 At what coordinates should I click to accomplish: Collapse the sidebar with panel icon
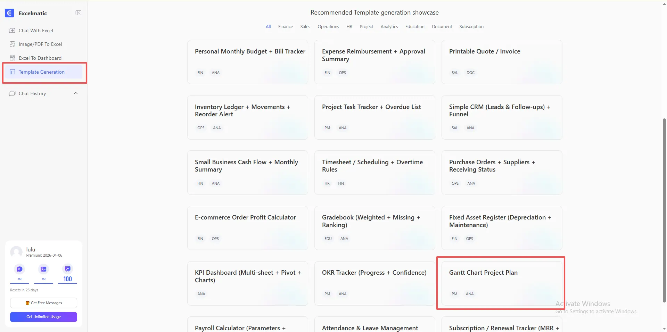(79, 13)
